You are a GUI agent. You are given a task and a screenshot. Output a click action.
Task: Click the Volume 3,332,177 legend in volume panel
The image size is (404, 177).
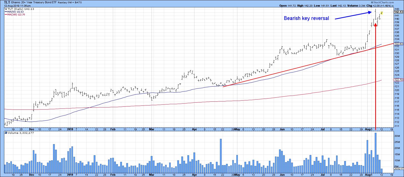point(19,132)
